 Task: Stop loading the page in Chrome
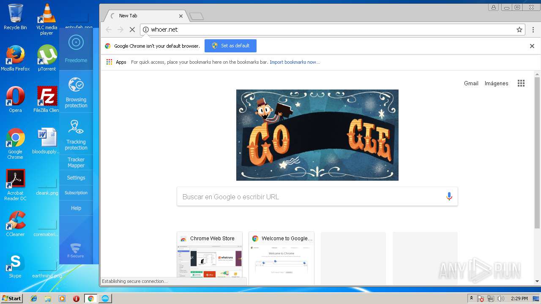[132, 30]
